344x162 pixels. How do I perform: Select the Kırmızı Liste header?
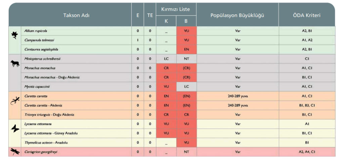click(176, 9)
